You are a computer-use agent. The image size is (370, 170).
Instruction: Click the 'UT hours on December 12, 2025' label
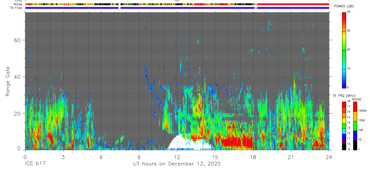pyautogui.click(x=177, y=164)
